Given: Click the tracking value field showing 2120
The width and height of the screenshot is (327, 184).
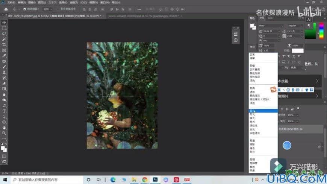Looking at the screenshot, I should [293, 36].
